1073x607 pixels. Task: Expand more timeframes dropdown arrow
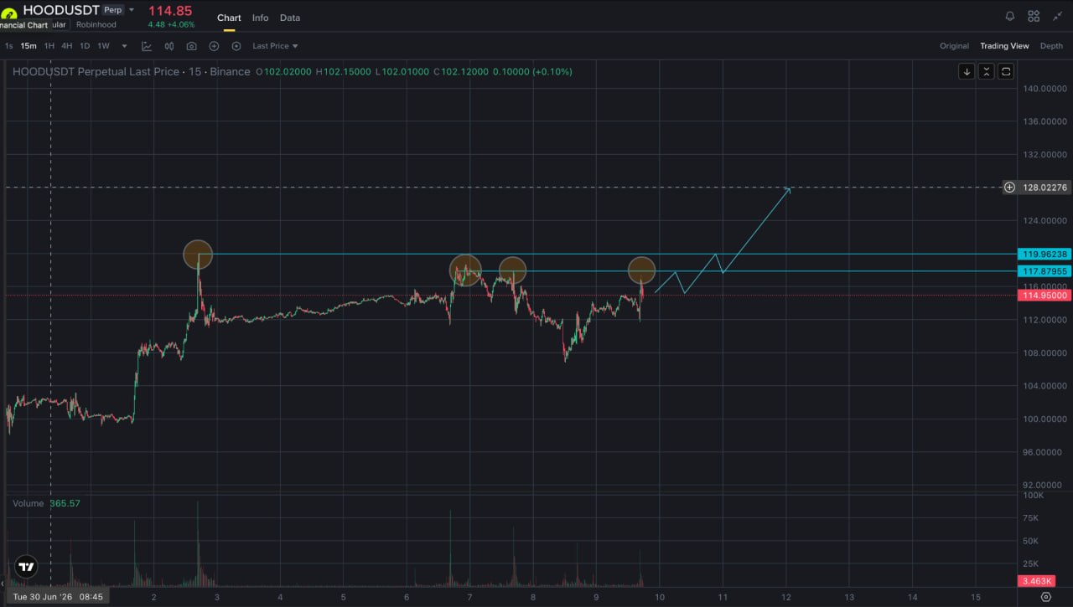point(125,46)
